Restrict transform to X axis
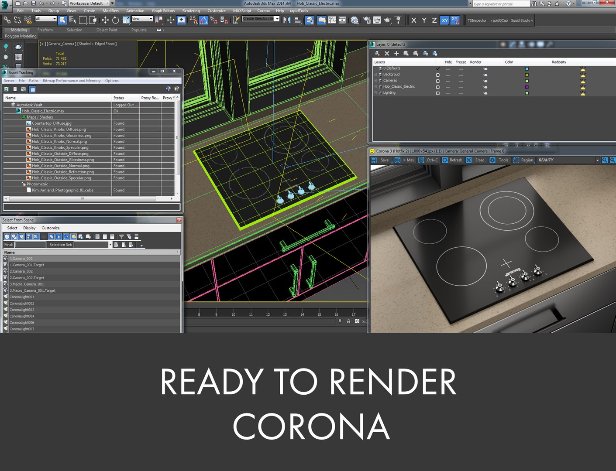The width and height of the screenshot is (616, 471). (x=414, y=20)
